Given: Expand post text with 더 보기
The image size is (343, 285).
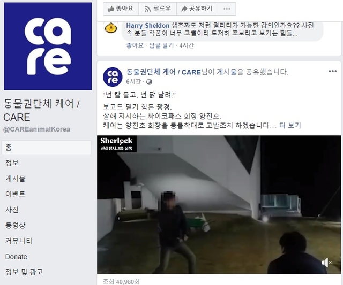Looking at the screenshot, I should pyautogui.click(x=290, y=126).
